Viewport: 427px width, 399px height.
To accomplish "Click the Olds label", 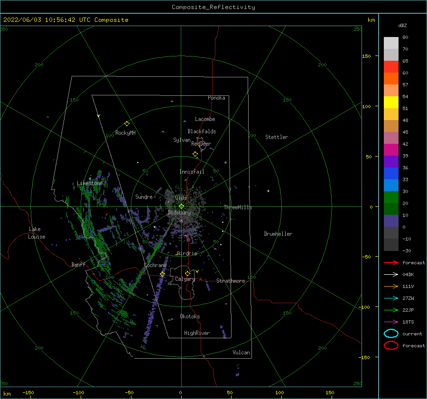I will [181, 198].
